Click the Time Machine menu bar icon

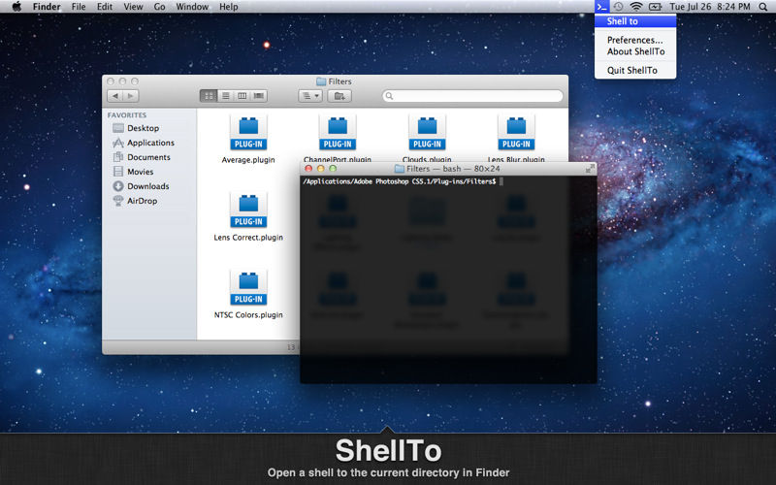[618, 7]
